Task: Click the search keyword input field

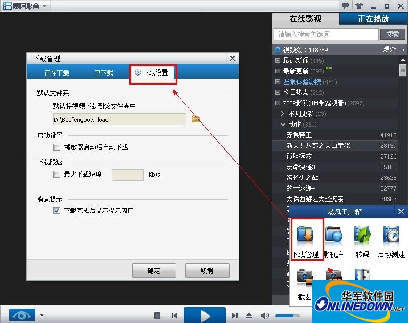Action: 326,34
